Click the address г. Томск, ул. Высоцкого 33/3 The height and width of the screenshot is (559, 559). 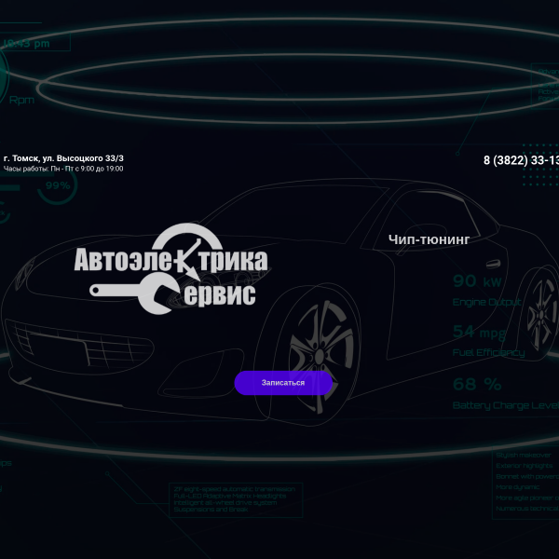click(63, 158)
